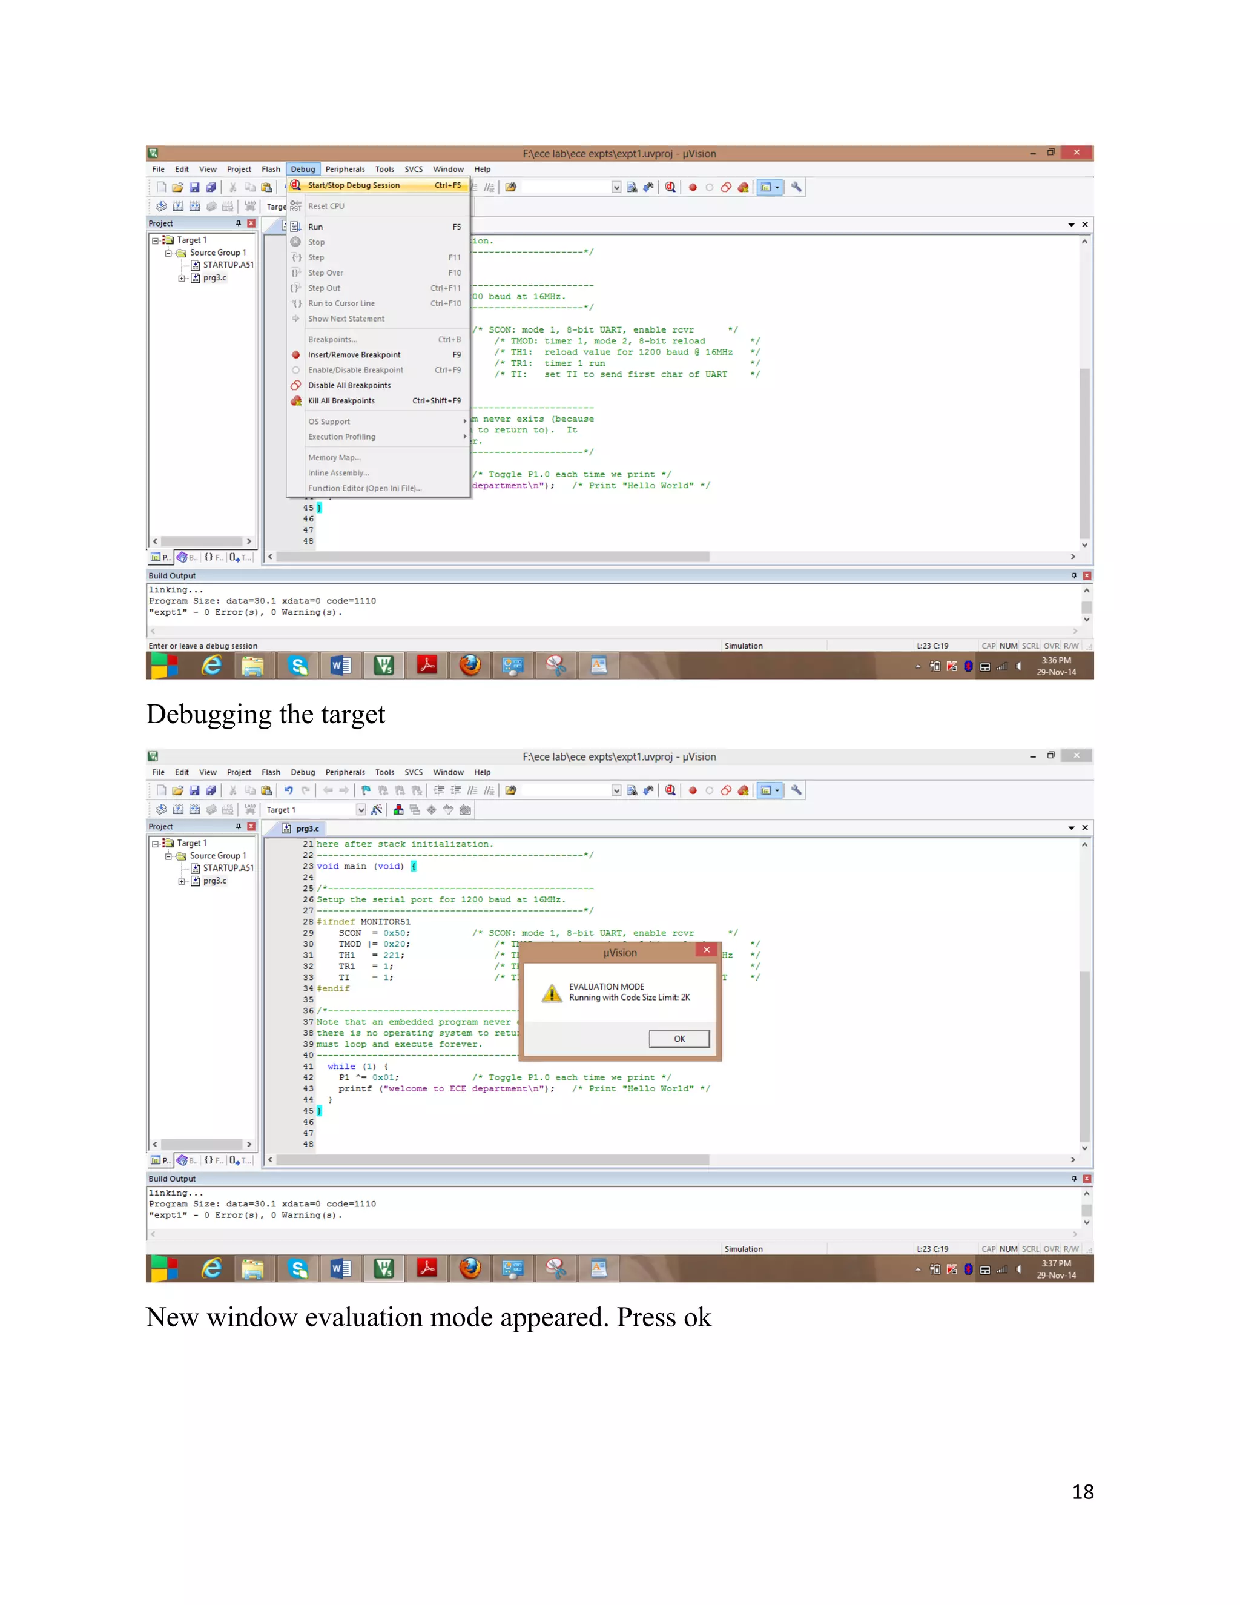The image size is (1240, 1605).
Task: Click the Rebuild all icon in the lower build toolbar
Action: pos(195,809)
